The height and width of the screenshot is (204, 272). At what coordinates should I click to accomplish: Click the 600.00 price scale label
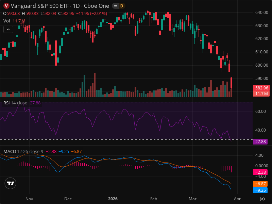coord(261,65)
